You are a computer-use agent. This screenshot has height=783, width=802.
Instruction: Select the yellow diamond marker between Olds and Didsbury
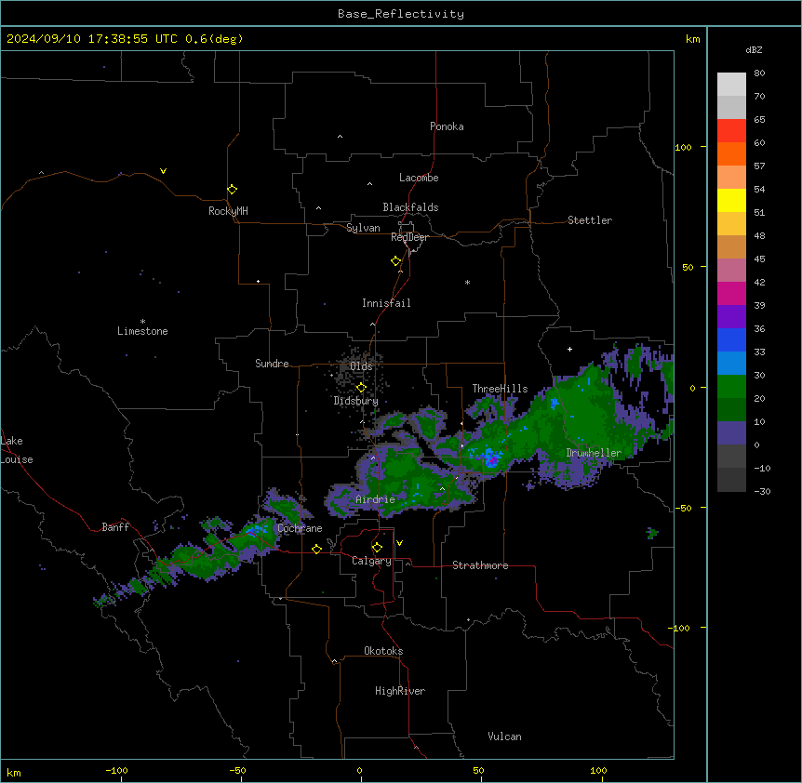[x=361, y=388]
